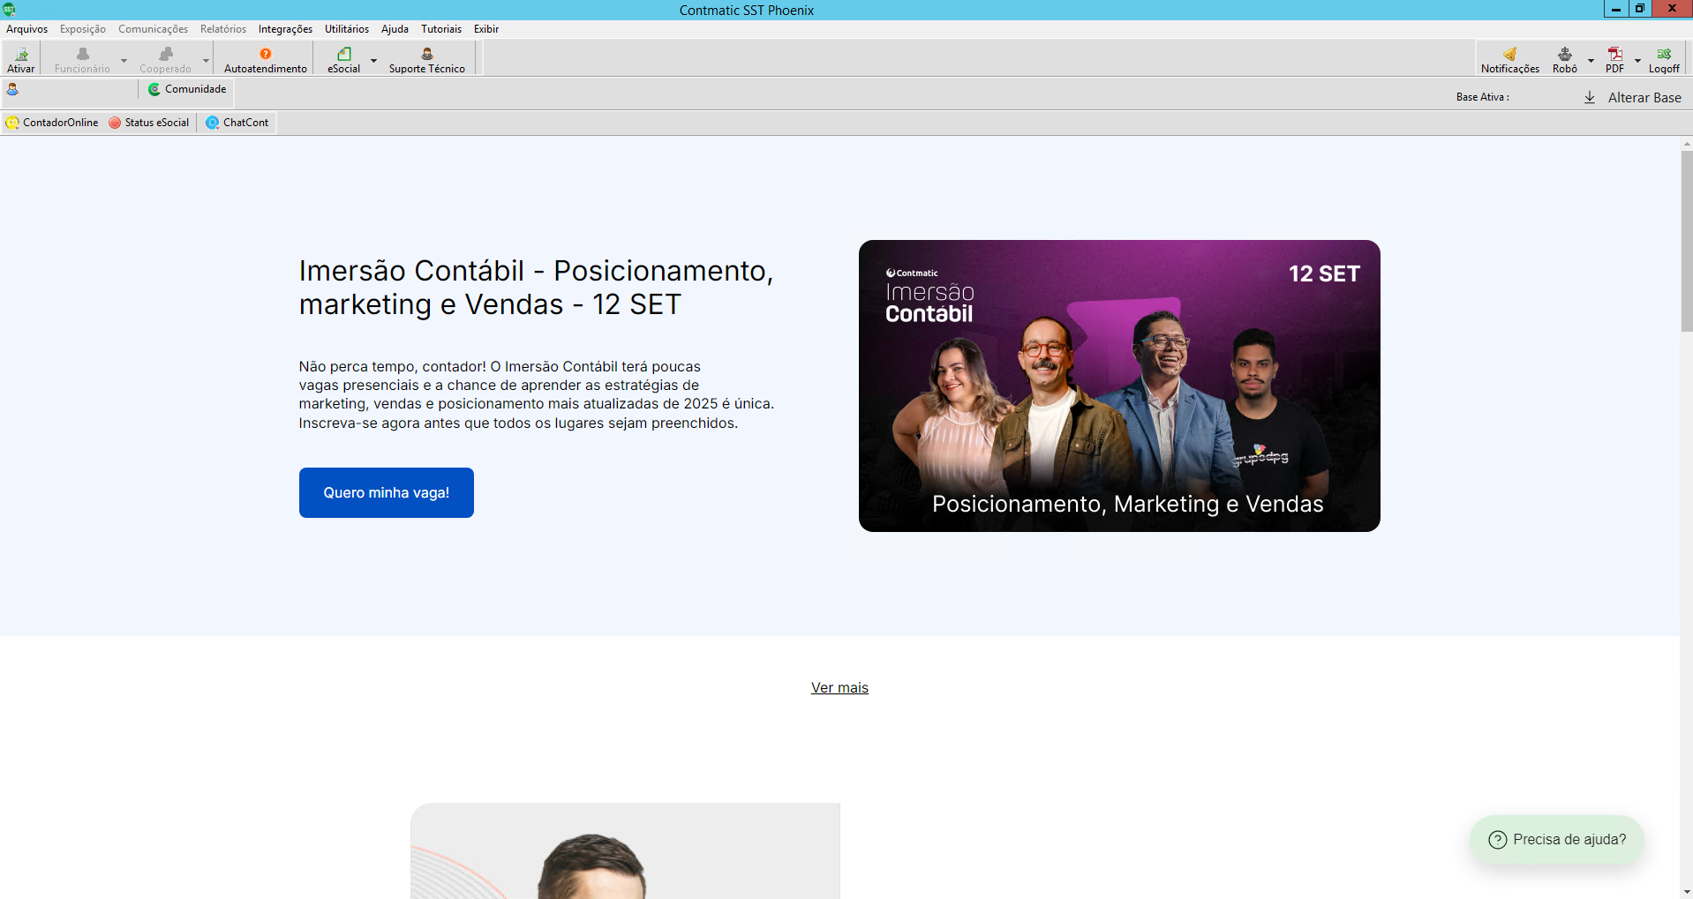Expand the Robô dropdown arrow

click(1591, 60)
